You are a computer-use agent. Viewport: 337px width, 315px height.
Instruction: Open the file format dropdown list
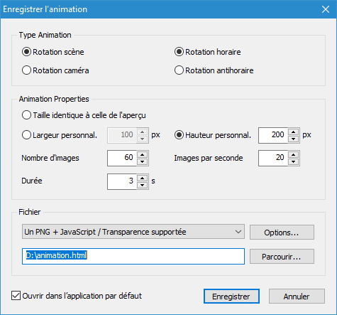pyautogui.click(x=133, y=232)
